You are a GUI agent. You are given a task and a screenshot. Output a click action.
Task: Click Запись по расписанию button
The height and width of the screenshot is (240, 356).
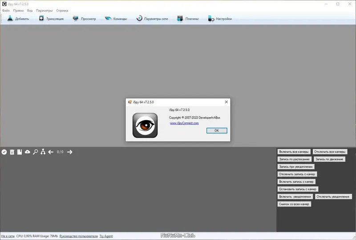tap(295, 159)
